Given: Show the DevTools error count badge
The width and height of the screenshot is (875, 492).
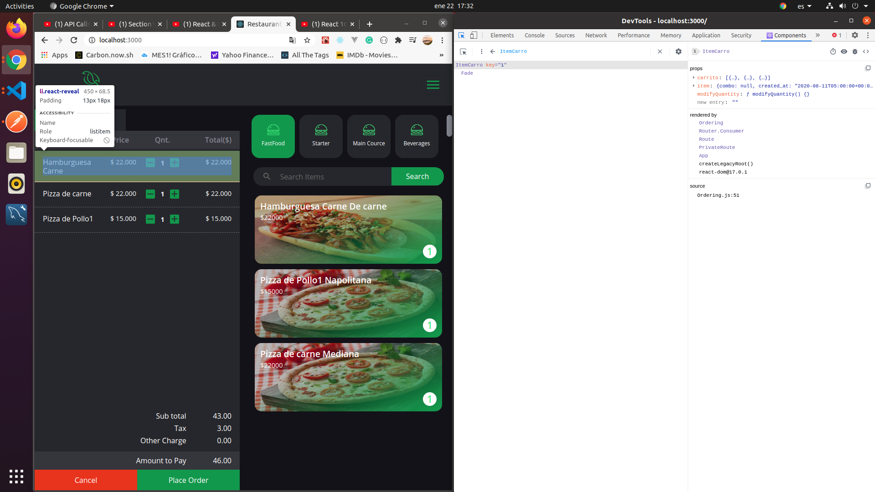Looking at the screenshot, I should (x=837, y=35).
